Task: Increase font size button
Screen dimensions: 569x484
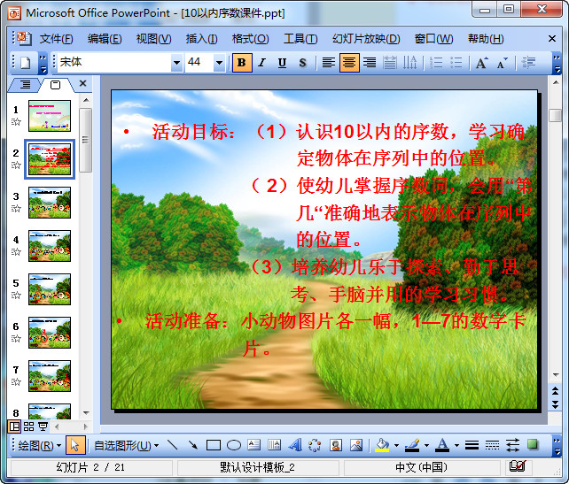Action: [481, 63]
